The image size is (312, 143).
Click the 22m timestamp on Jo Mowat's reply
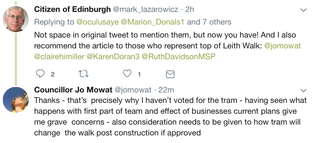(166, 90)
